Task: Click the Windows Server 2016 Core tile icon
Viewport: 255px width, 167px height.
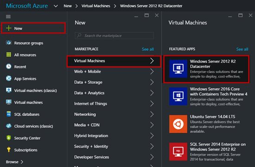Action: click(178, 96)
